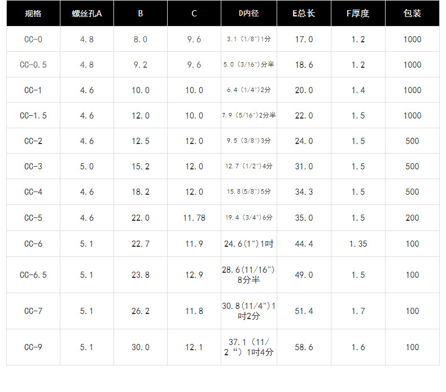Select the 44.4 total length cell
Image resolution: width=446 pixels, height=392 pixels.
(304, 244)
